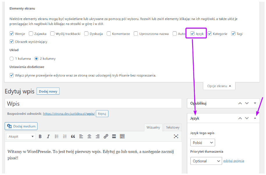This screenshot has height=175, width=266.
Task: Click the post title field containing Wpis
Action: (93, 104)
